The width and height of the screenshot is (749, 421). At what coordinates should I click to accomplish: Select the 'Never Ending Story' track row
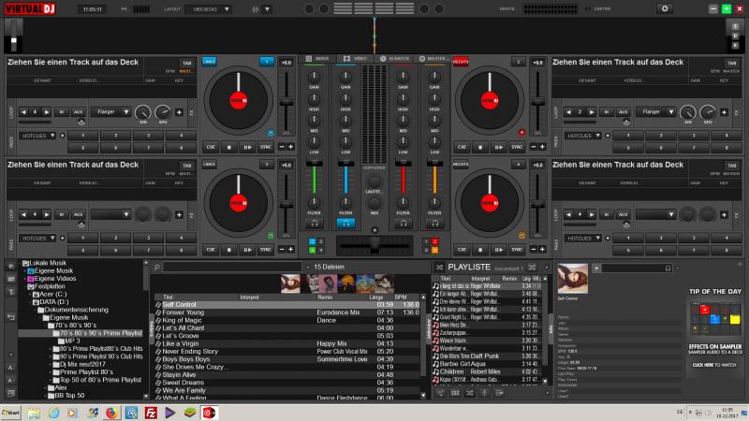[287, 352]
